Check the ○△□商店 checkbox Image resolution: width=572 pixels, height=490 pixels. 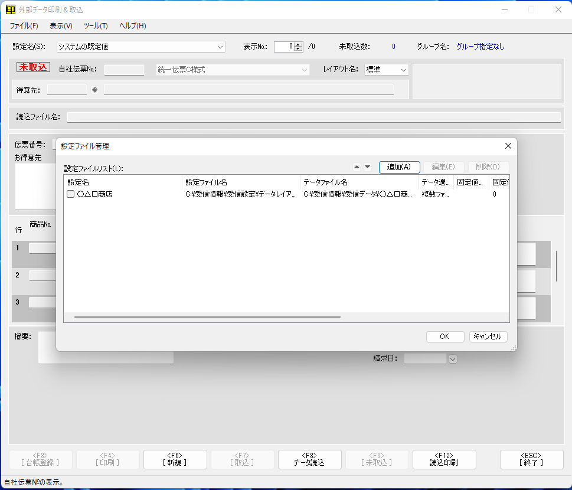pyautogui.click(x=71, y=194)
